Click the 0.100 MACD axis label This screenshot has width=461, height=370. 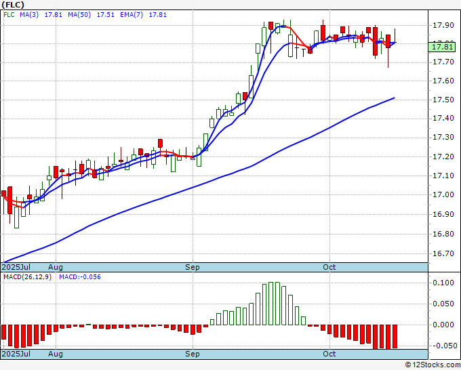tap(443, 283)
